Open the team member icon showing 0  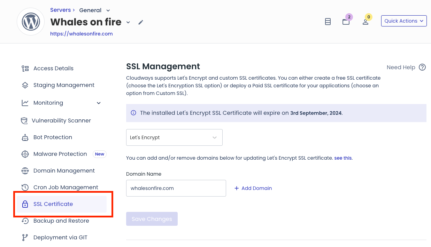[366, 22]
